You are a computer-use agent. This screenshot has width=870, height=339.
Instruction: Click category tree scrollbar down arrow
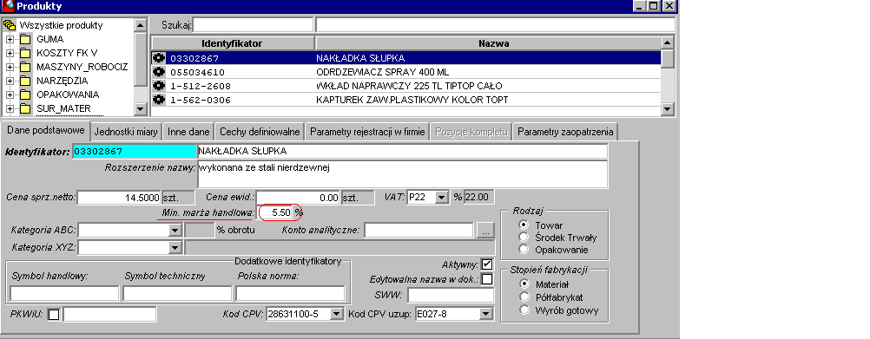click(x=141, y=109)
